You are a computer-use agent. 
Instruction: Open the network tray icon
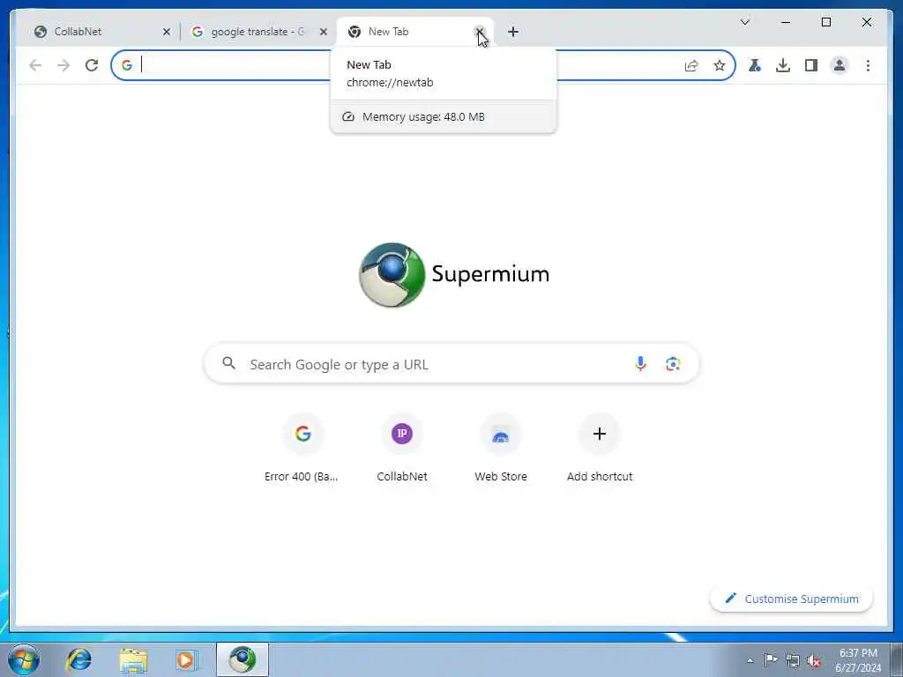793,660
